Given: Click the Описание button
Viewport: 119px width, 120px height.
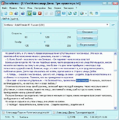Looking at the screenshot, I should [x=87, y=32].
